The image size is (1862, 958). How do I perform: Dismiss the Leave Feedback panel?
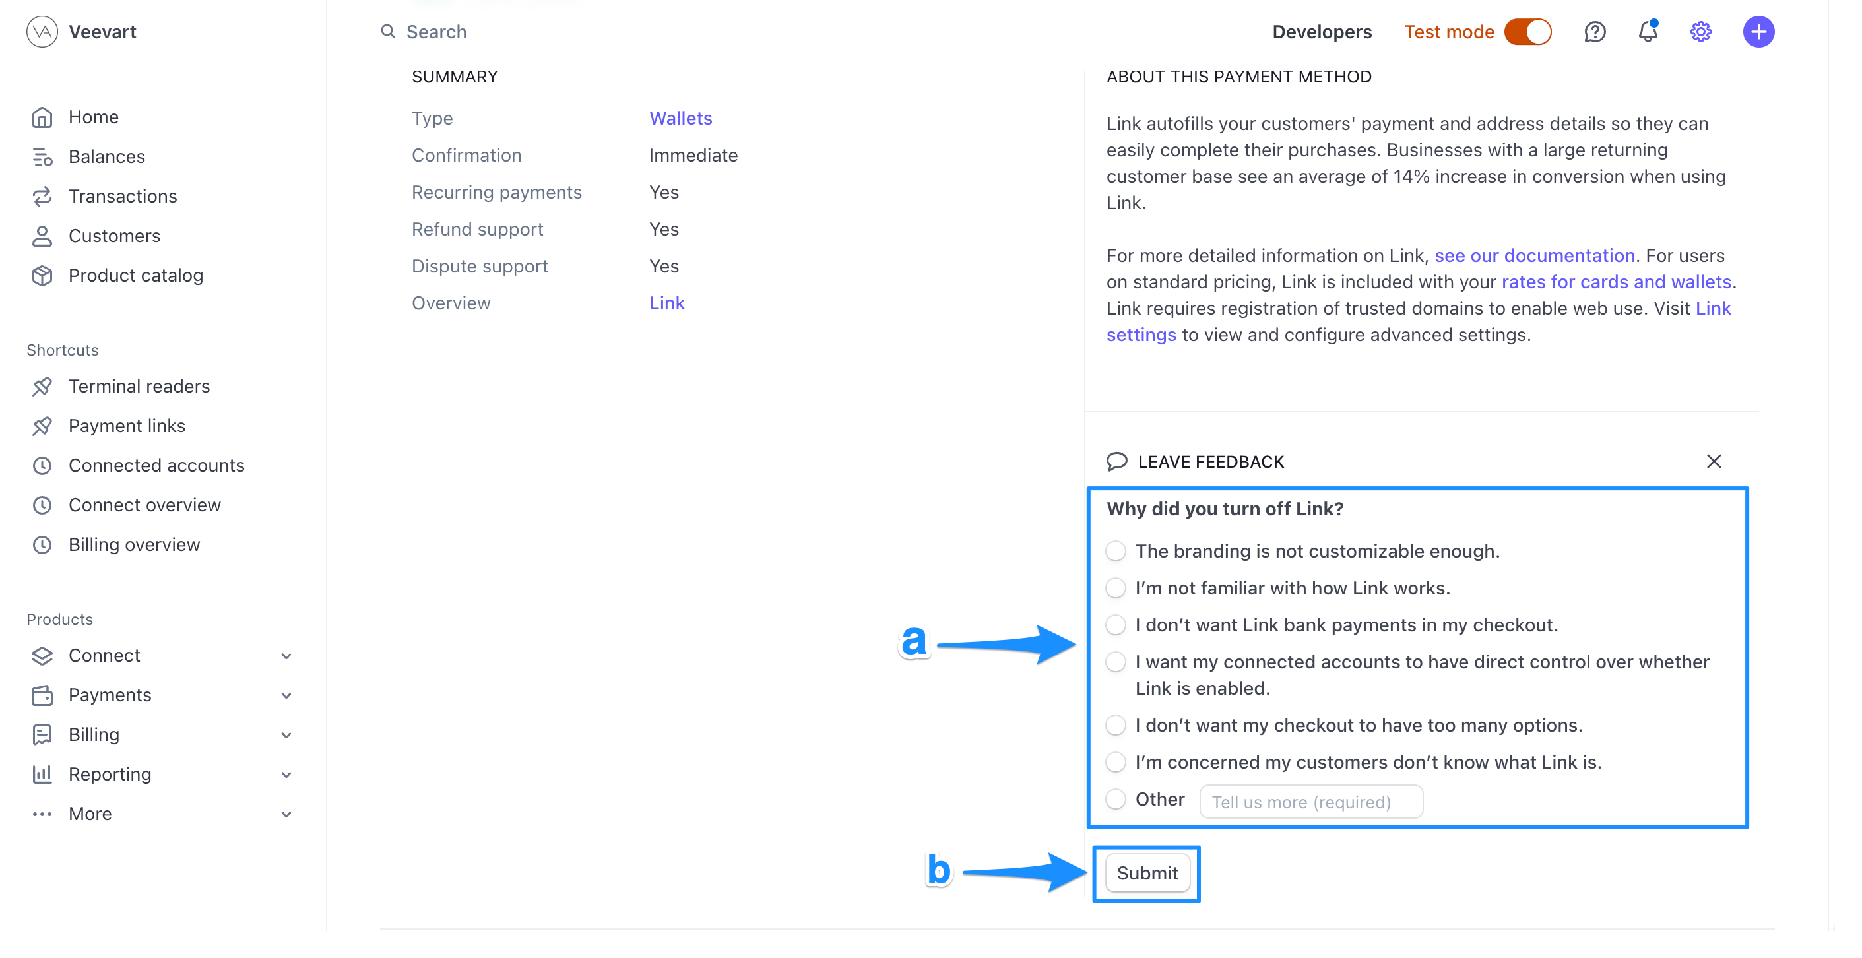[1714, 461]
